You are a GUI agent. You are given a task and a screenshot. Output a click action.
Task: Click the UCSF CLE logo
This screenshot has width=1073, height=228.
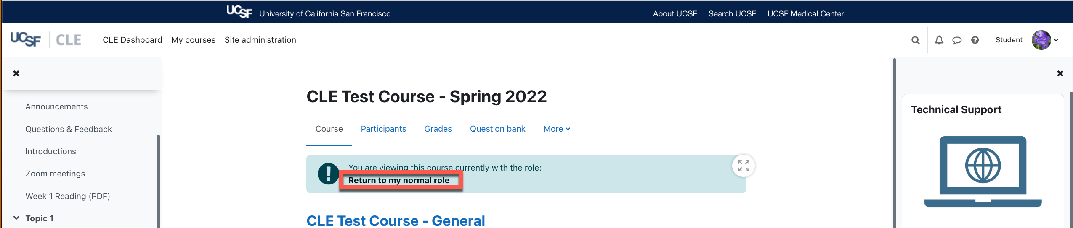[x=46, y=40]
